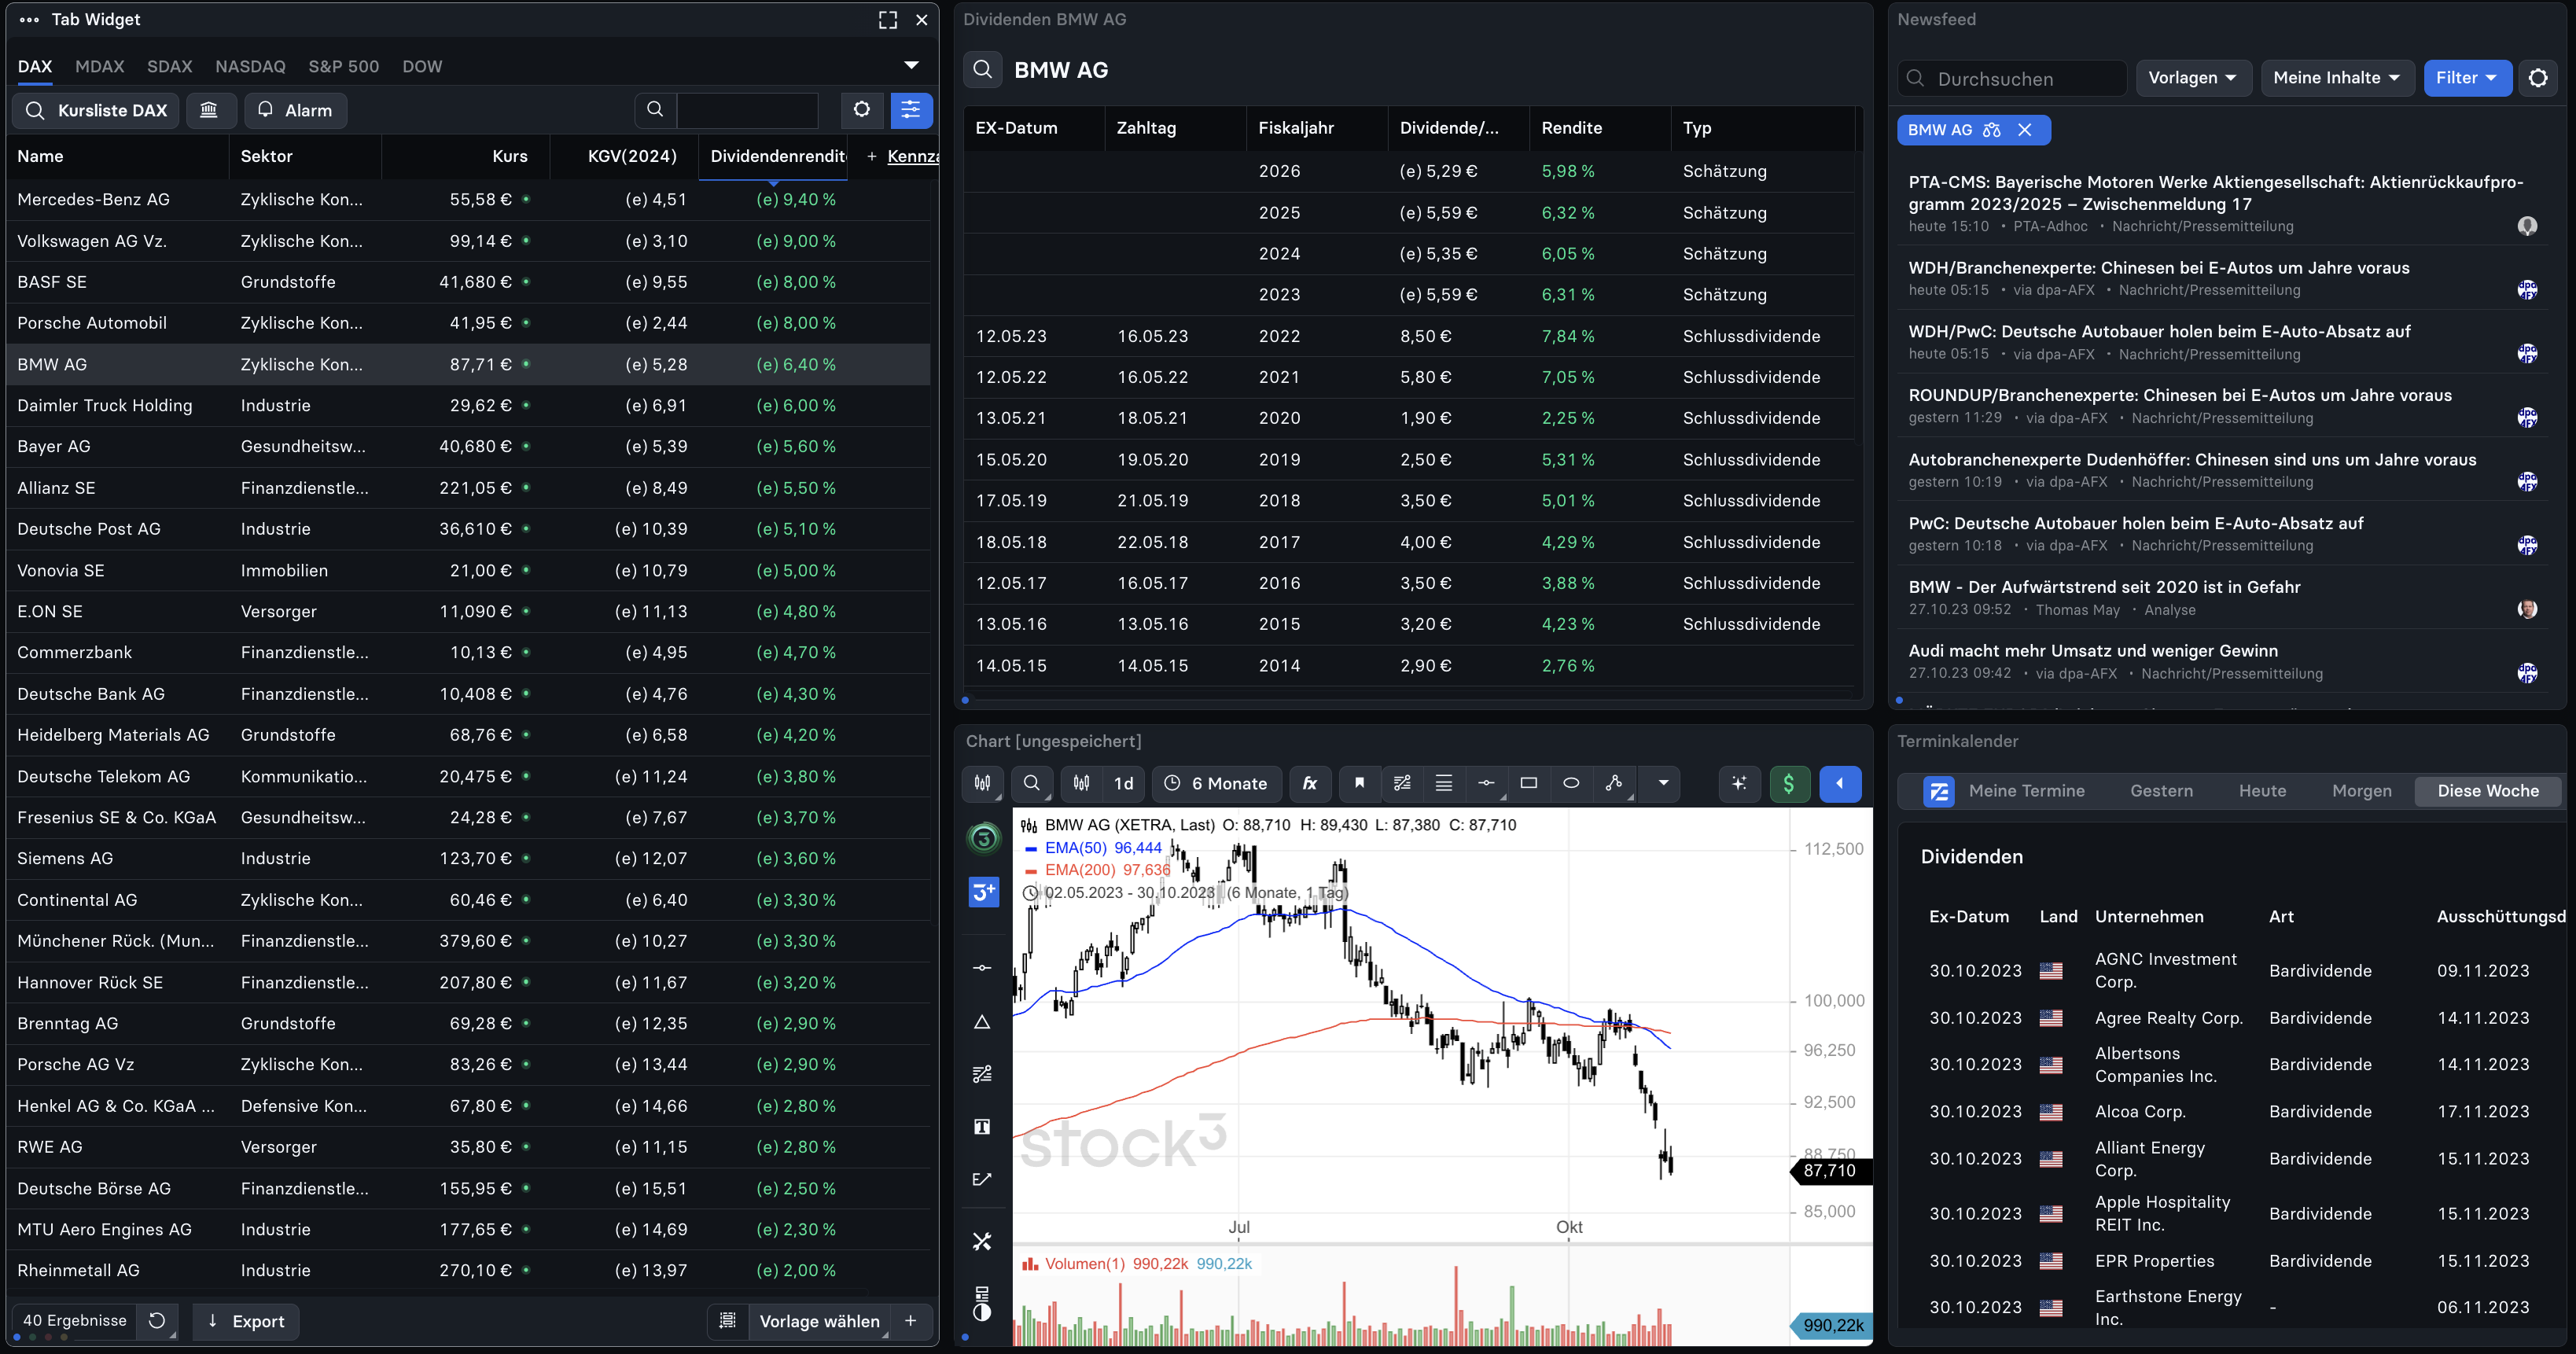Open the blue 3+ sidebar button

tap(984, 891)
